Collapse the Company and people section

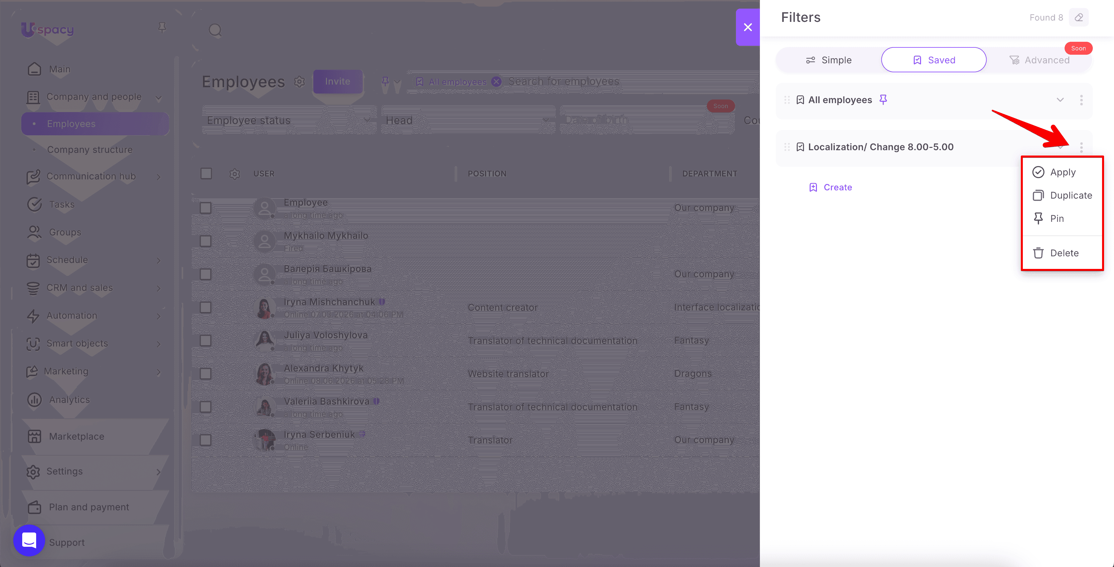(x=159, y=98)
